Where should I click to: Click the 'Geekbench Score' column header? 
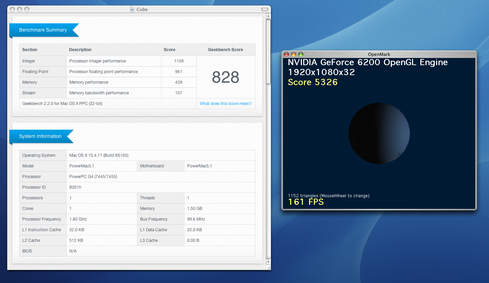(226, 50)
